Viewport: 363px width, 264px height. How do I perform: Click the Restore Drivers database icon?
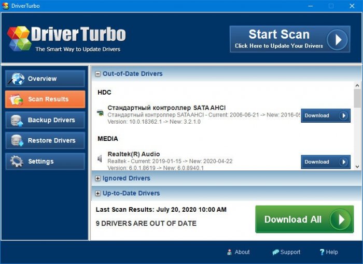pyautogui.click(x=17, y=141)
